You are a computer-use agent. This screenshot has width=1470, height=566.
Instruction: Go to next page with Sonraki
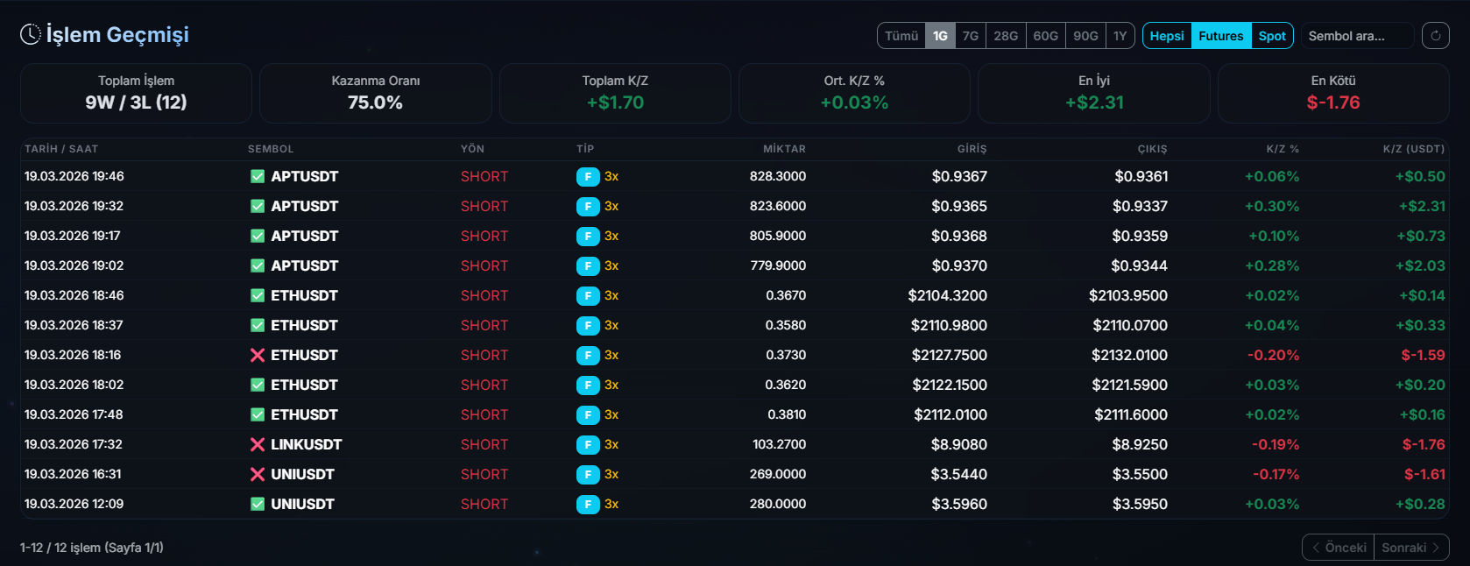[1411, 548]
